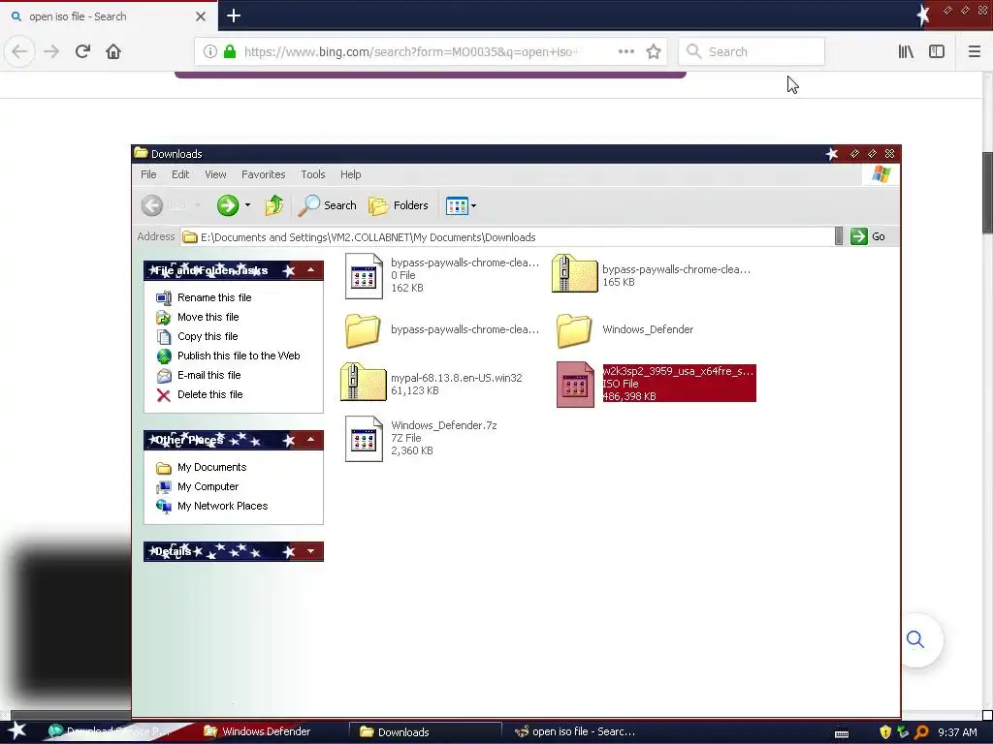Open the Help menu
993x744 pixels.
pyautogui.click(x=350, y=174)
